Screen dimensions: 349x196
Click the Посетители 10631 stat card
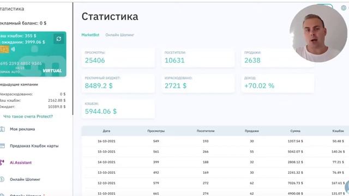198,58
